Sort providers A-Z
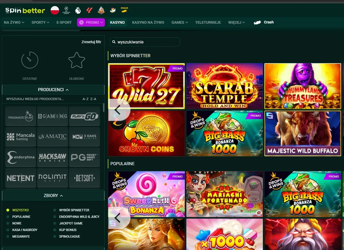344x250 pixels. click(x=86, y=99)
